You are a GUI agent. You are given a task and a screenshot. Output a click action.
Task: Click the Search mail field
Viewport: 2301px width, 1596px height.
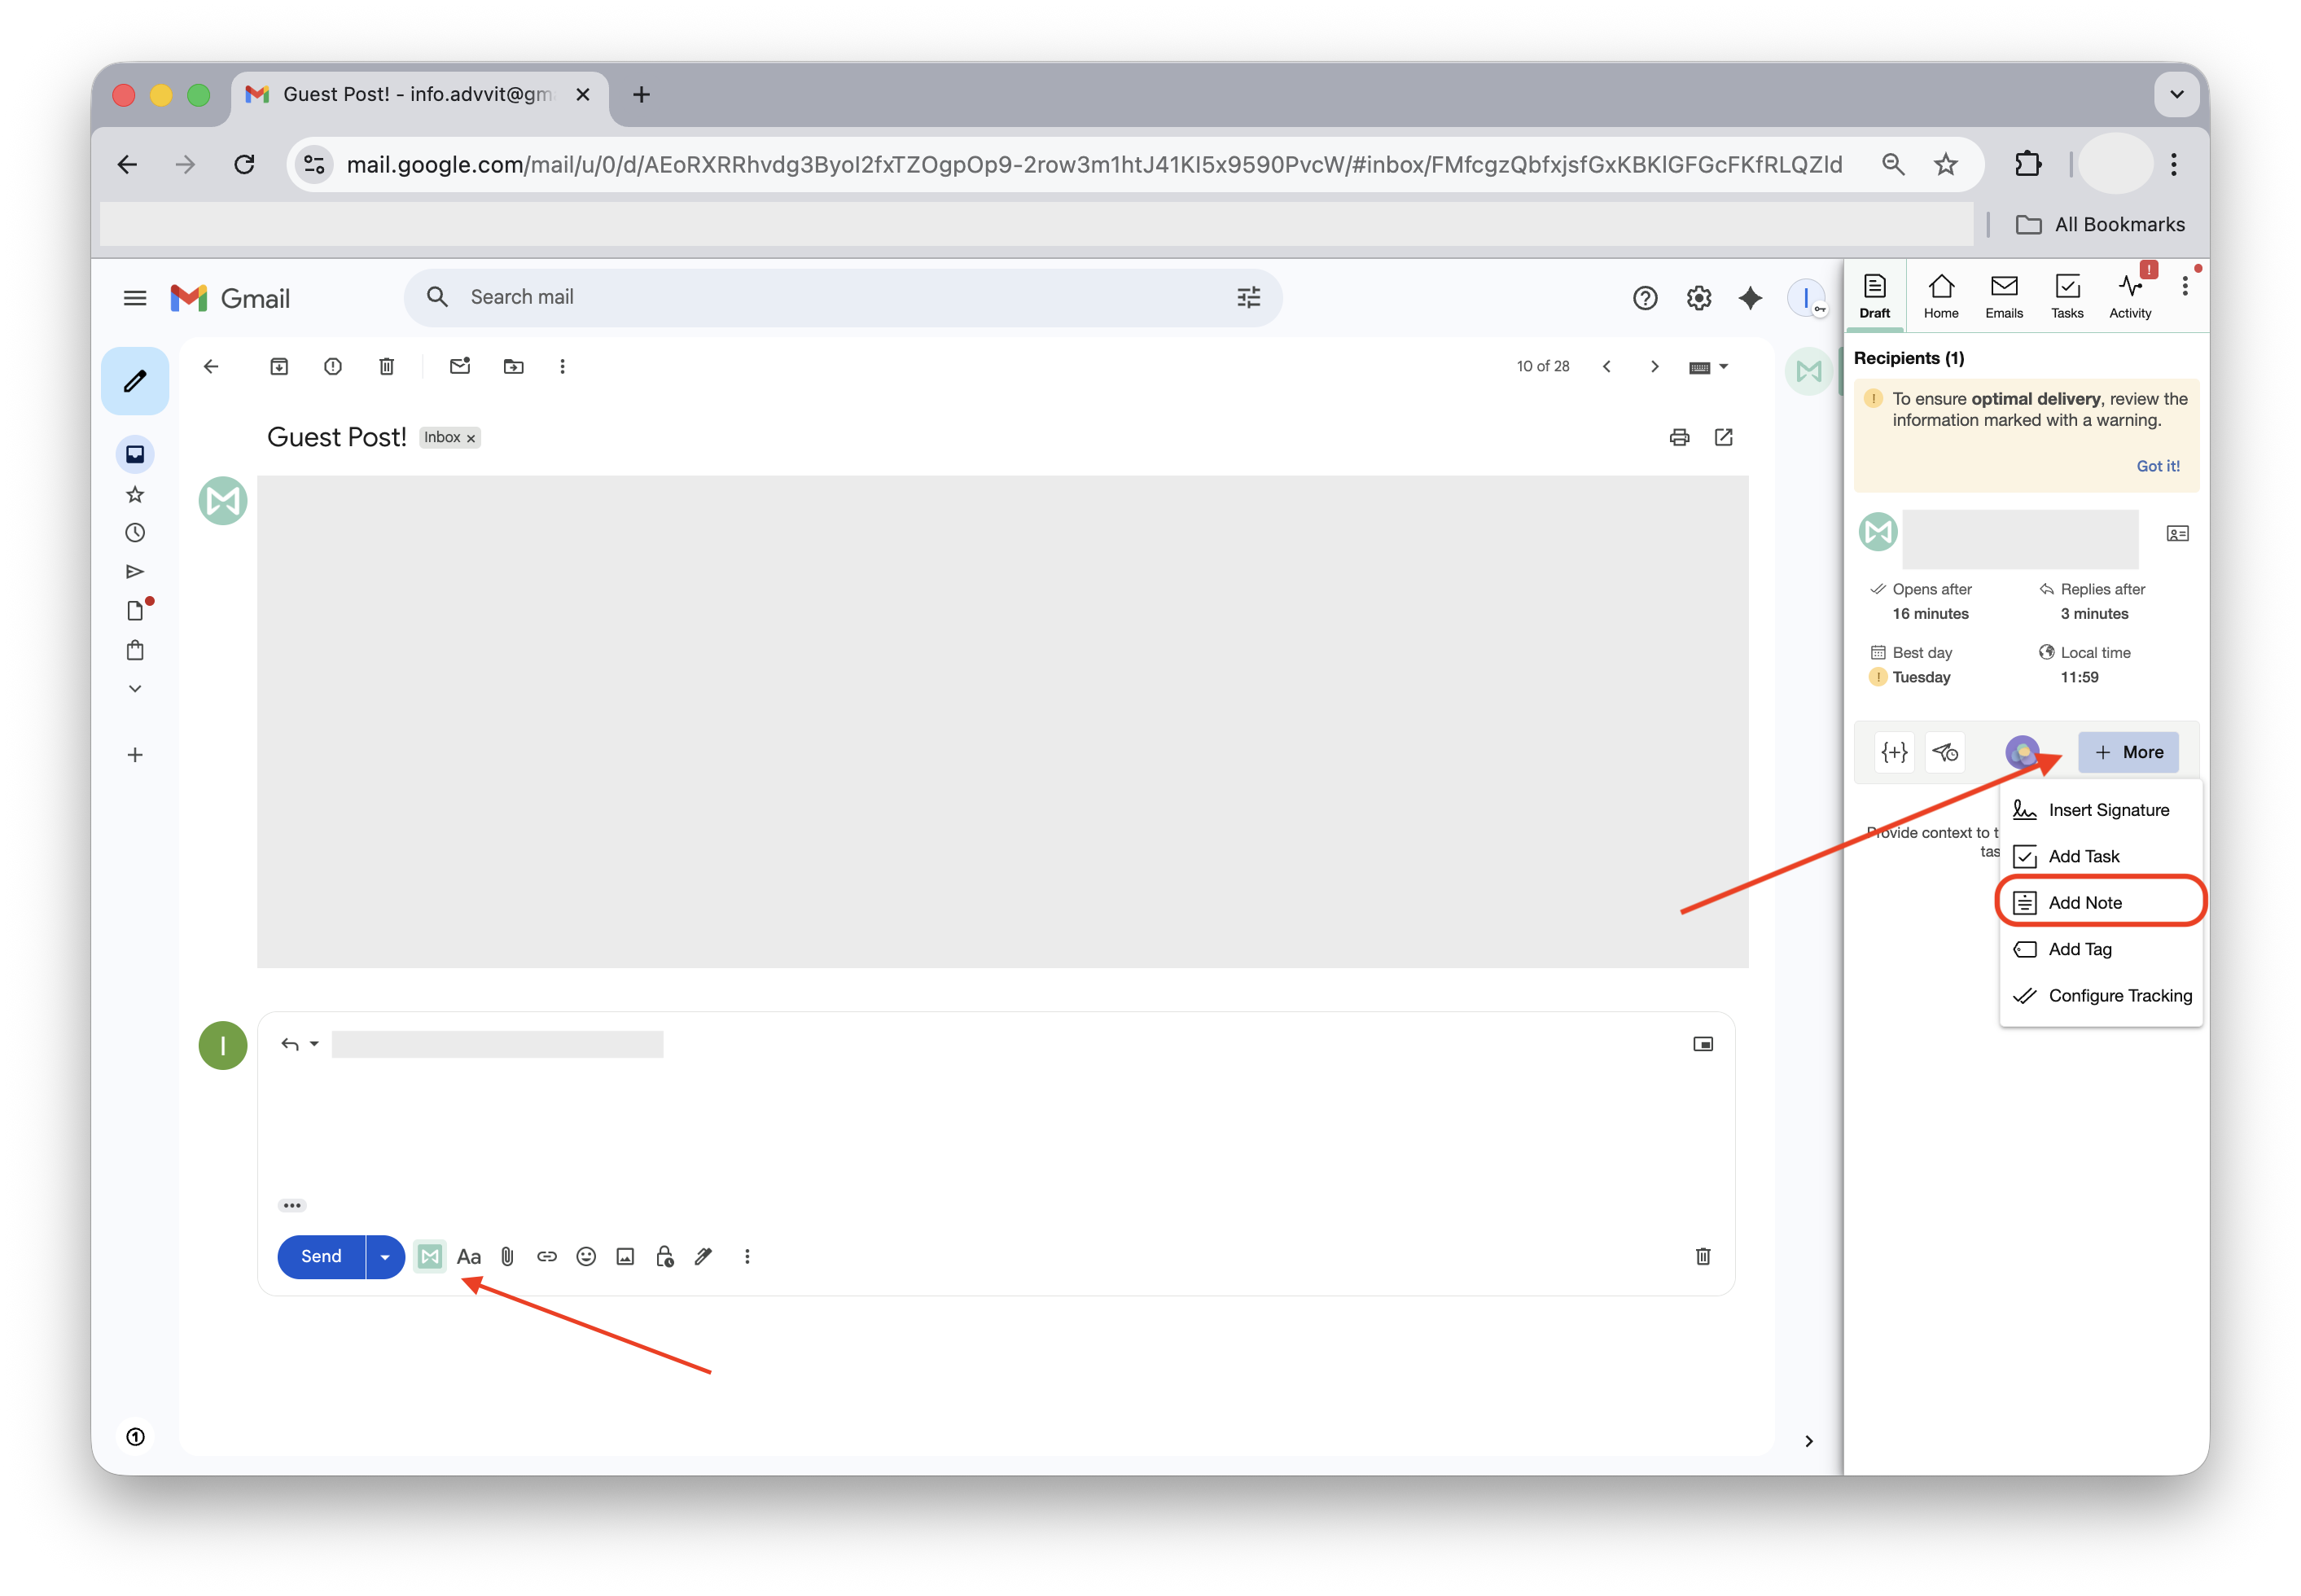point(843,297)
